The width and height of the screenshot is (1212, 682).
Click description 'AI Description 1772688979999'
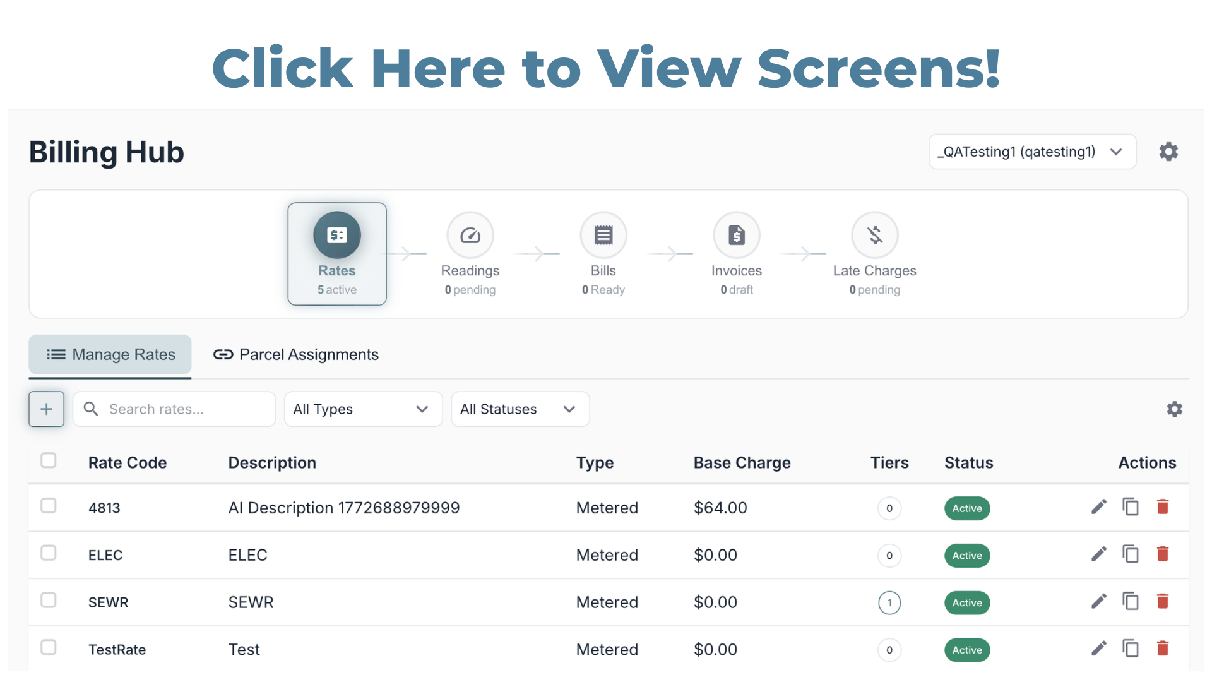click(344, 508)
